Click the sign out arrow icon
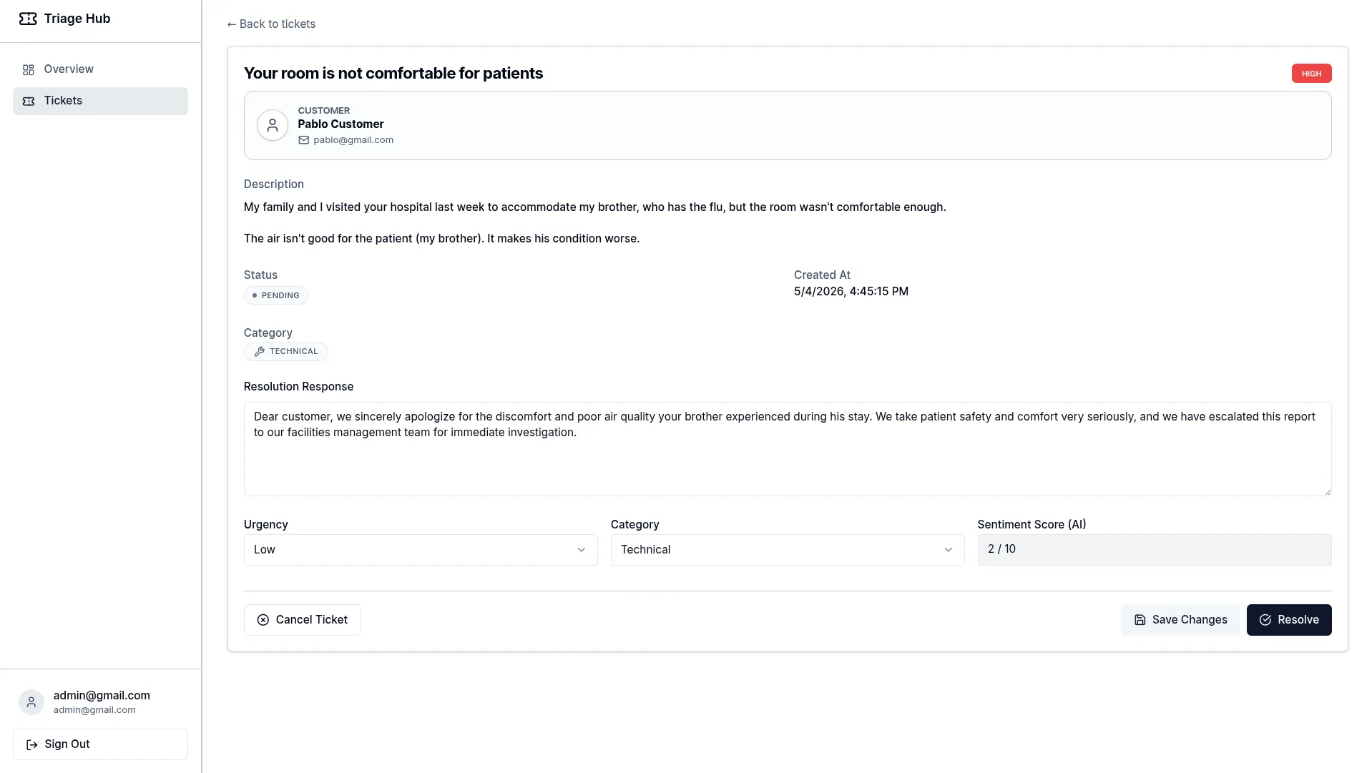Screen dimensions: 1372x773 (x=31, y=744)
